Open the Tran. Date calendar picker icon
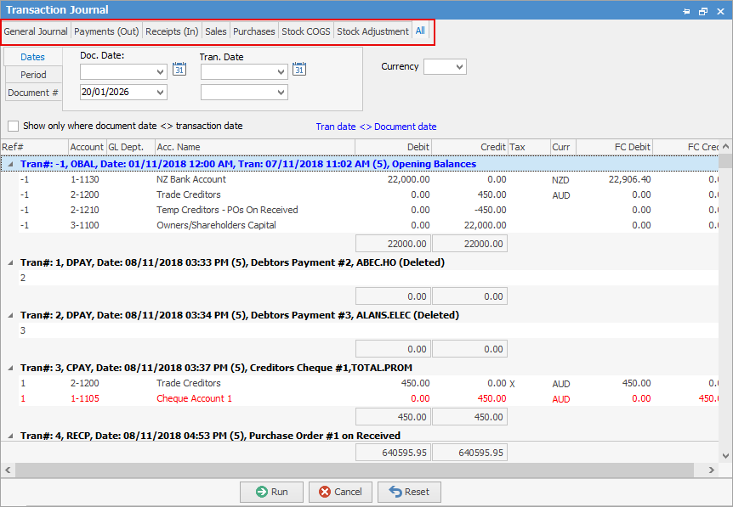This screenshot has height=507, width=733. [299, 69]
